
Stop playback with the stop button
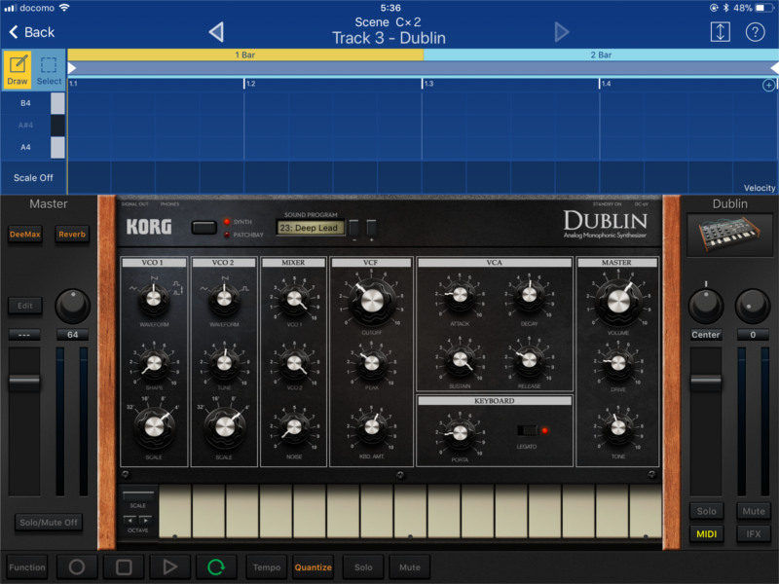pos(124,566)
